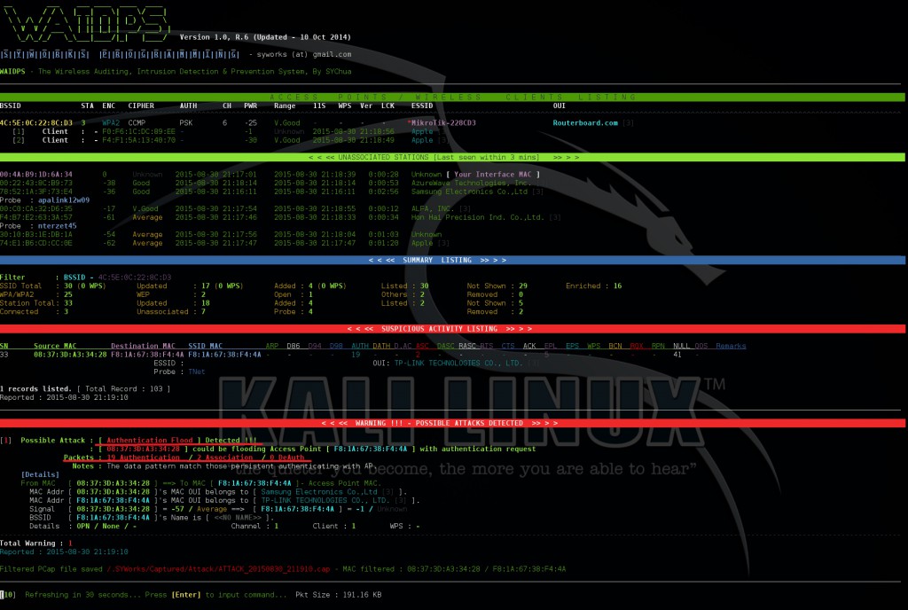Click the Range column header
Screen dimensions: 908x610
285,106
